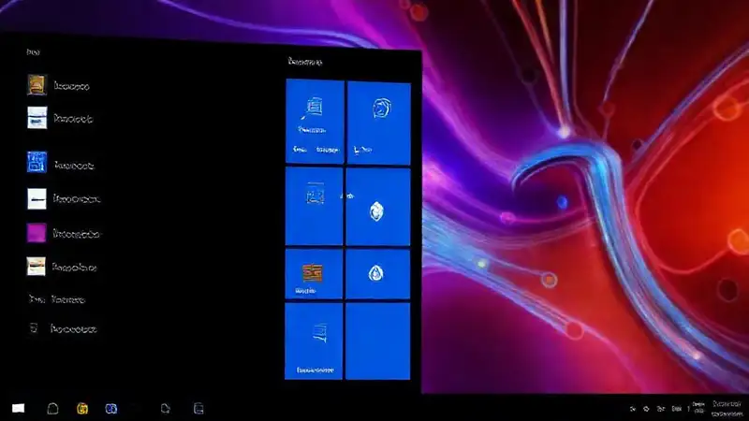749x421 pixels.
Task: Open the tile with notepad-and-pen icon
Action: [x=315, y=122]
